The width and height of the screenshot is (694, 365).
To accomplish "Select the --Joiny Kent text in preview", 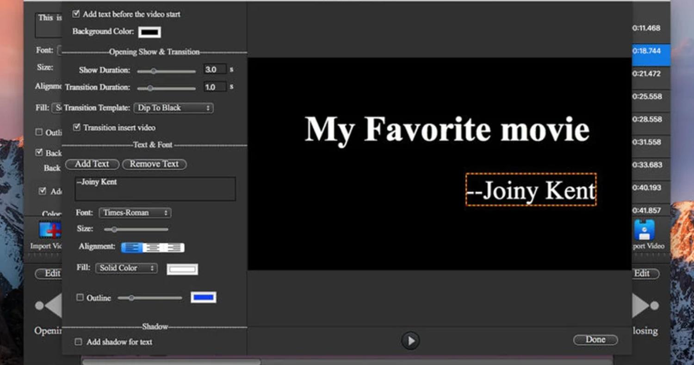I will coord(531,190).
